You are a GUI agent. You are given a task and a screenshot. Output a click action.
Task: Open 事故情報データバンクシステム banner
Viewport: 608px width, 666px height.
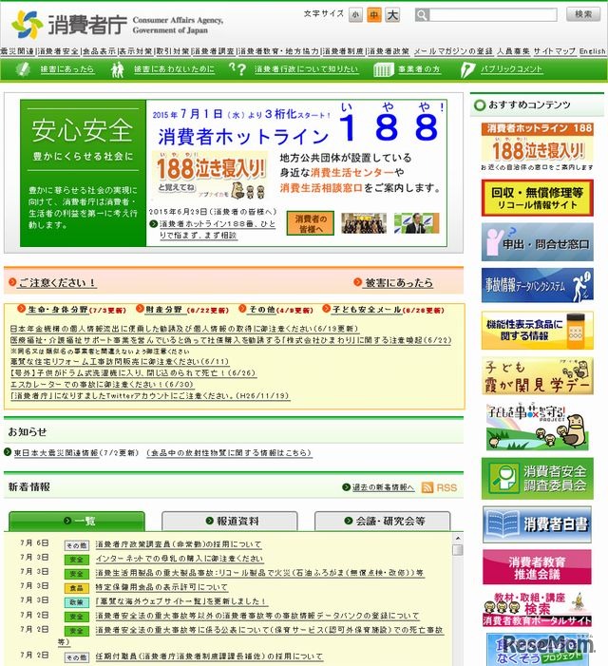(x=537, y=285)
